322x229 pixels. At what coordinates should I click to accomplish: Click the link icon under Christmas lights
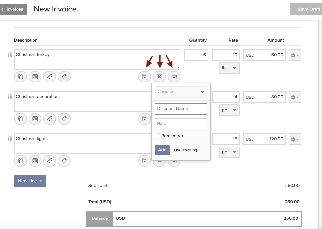tap(50, 161)
